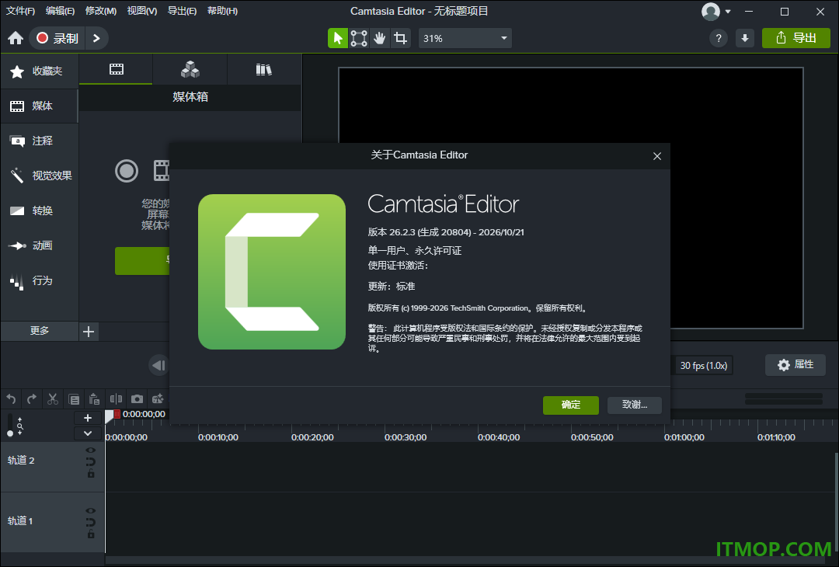Viewport: 839px width, 567px height.
Task: Click the plus button beside 更多
Action: coord(89,332)
